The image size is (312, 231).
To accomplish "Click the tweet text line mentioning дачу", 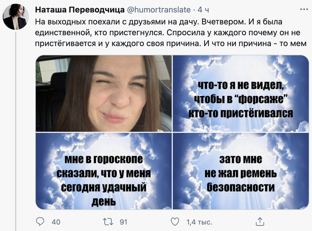I will (x=159, y=22).
